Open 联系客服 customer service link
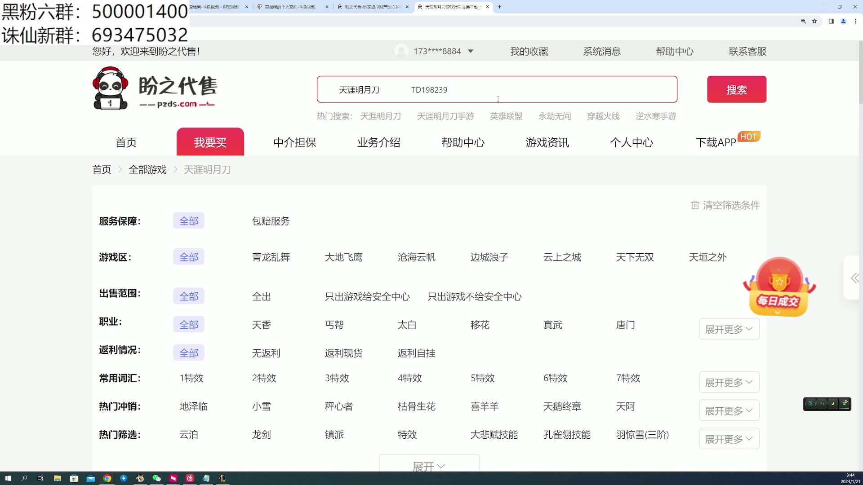Screen dimensions: 863x485 [747, 51]
